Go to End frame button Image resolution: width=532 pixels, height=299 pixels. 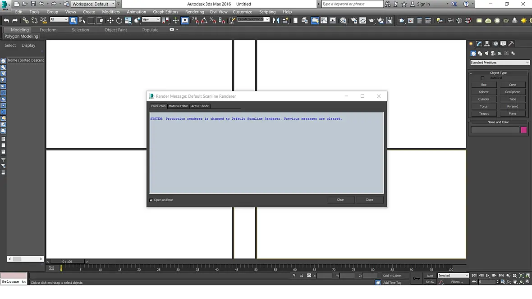coord(501,276)
